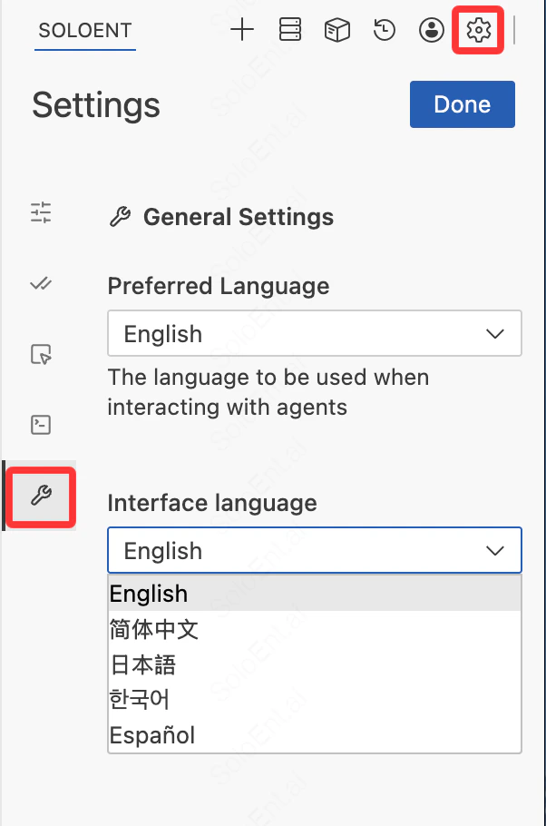
Task: Open the settings gear icon
Action: (478, 30)
